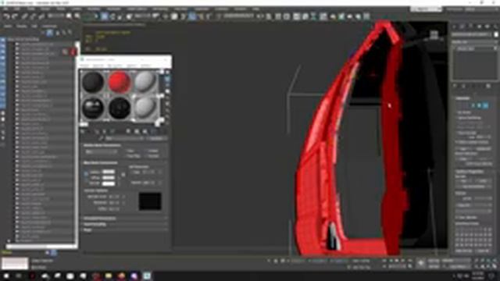The height and width of the screenshot is (281, 500).
Task: Activate the Unlink Selection tool
Action: click(x=33, y=16)
